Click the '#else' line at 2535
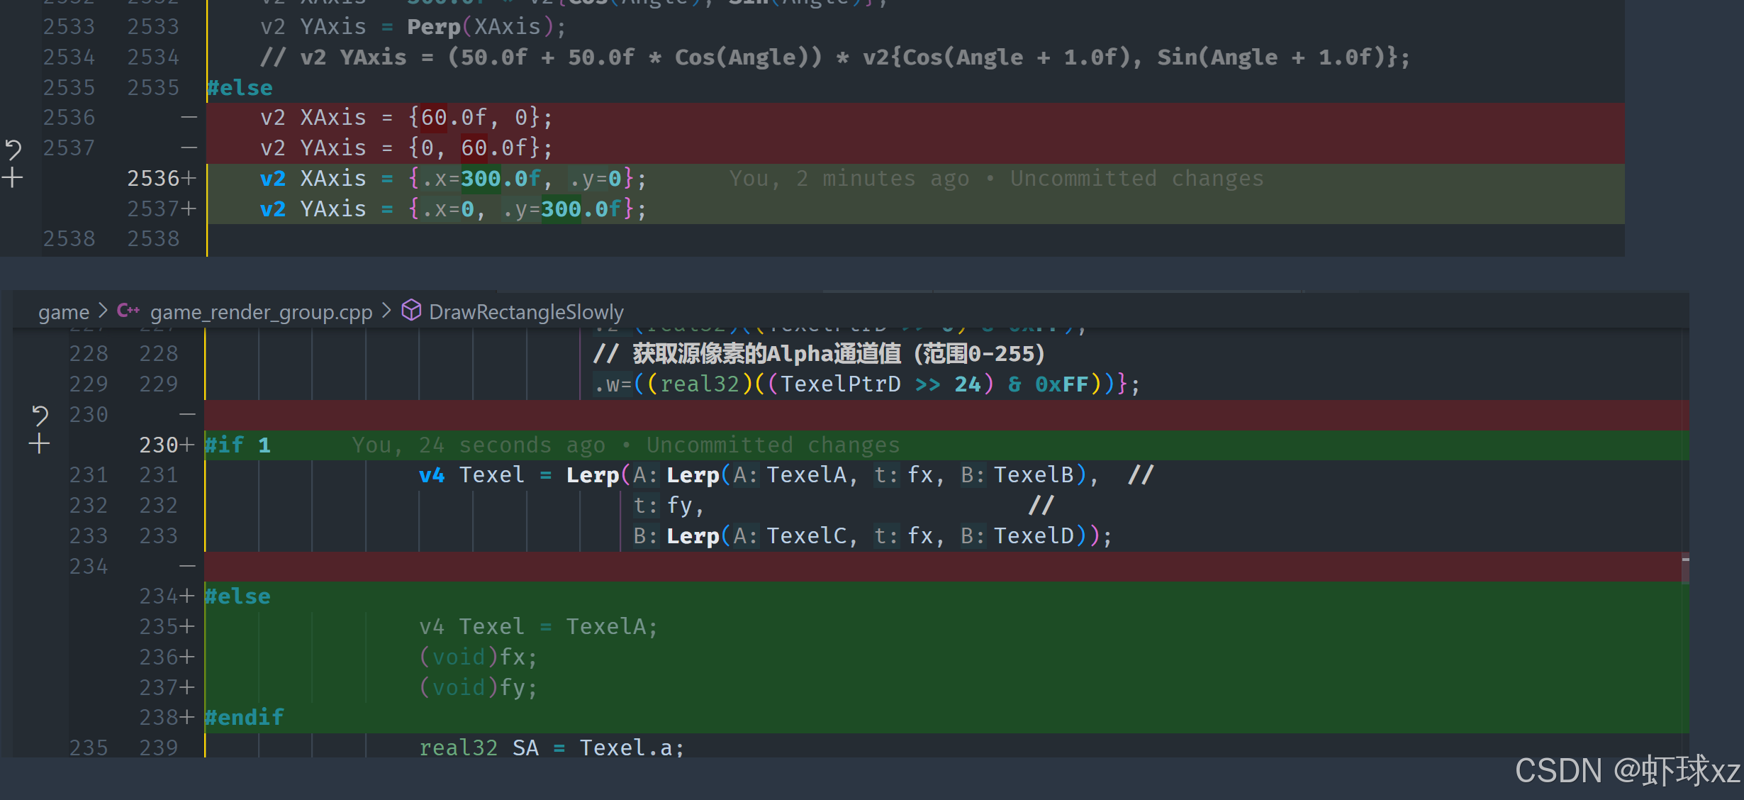1744x800 pixels. click(x=240, y=88)
